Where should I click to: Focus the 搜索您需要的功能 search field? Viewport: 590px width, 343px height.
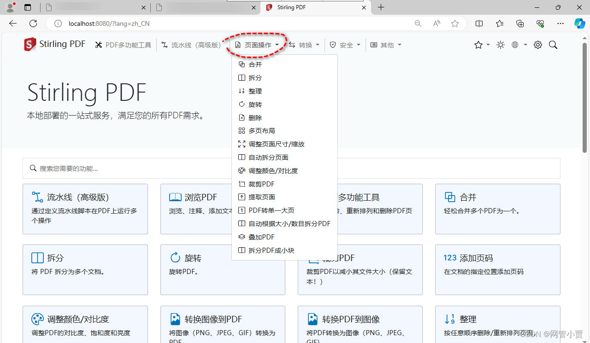(x=291, y=169)
